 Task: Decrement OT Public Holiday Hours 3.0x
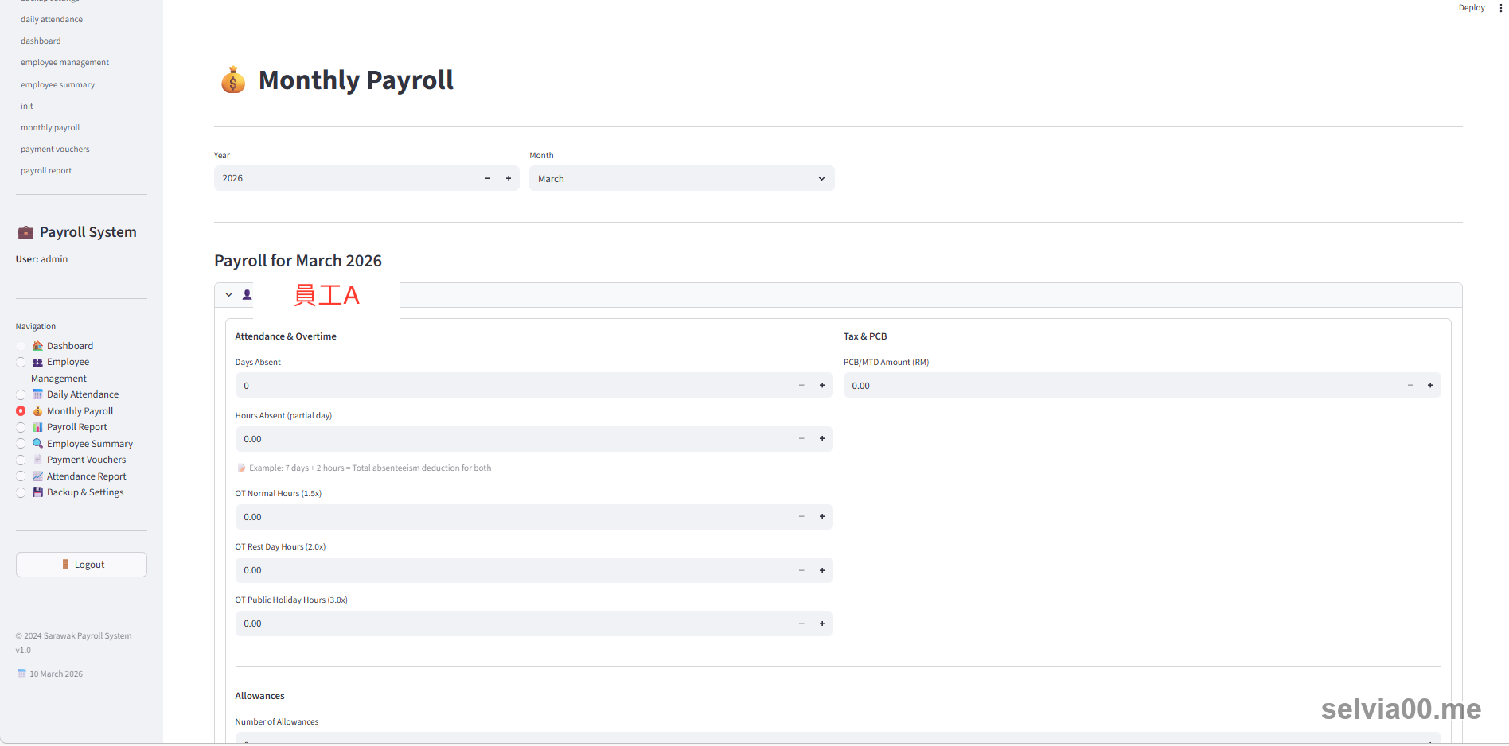pos(801,624)
